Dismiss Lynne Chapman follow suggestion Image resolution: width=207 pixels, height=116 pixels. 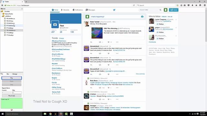[176, 20]
